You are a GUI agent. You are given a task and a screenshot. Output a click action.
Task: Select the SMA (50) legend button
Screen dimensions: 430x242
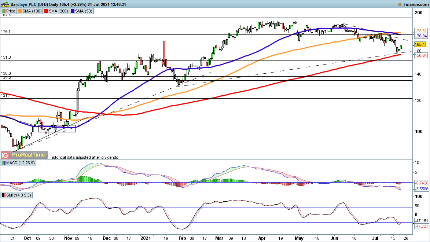[82, 11]
